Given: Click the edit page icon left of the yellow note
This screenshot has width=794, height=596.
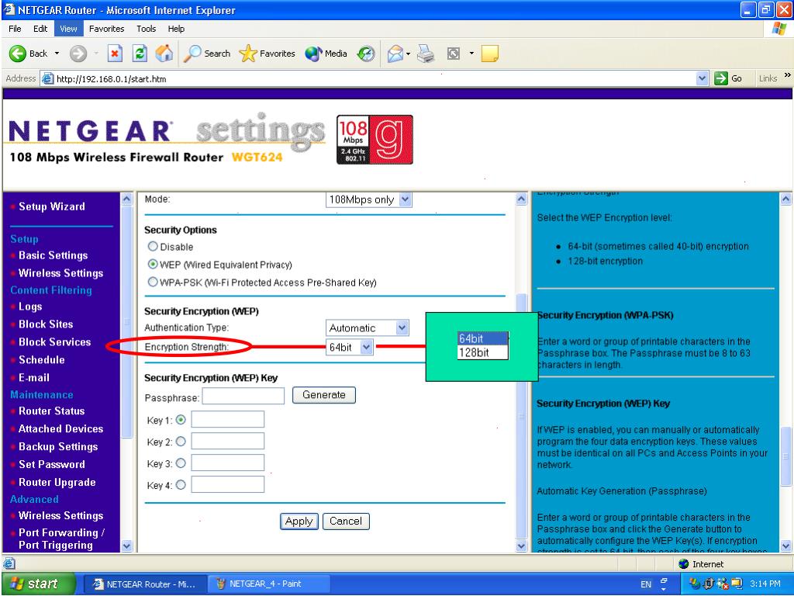Looking at the screenshot, I should click(454, 54).
